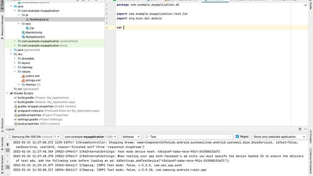The height and width of the screenshot is (176, 313).
Task: Expand the java (generated) folder
Action: (11, 50)
